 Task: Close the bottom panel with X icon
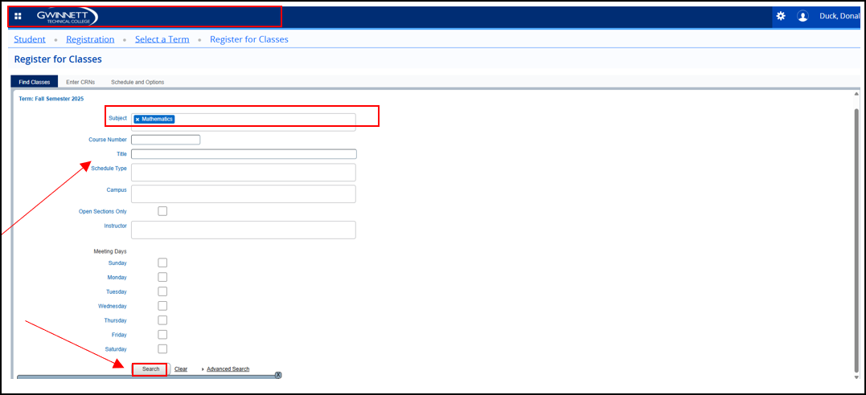[x=278, y=375]
